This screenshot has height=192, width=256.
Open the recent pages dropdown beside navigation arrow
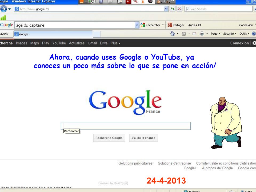(10, 9)
